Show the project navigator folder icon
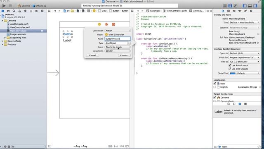264x149 pixels. (3, 11)
